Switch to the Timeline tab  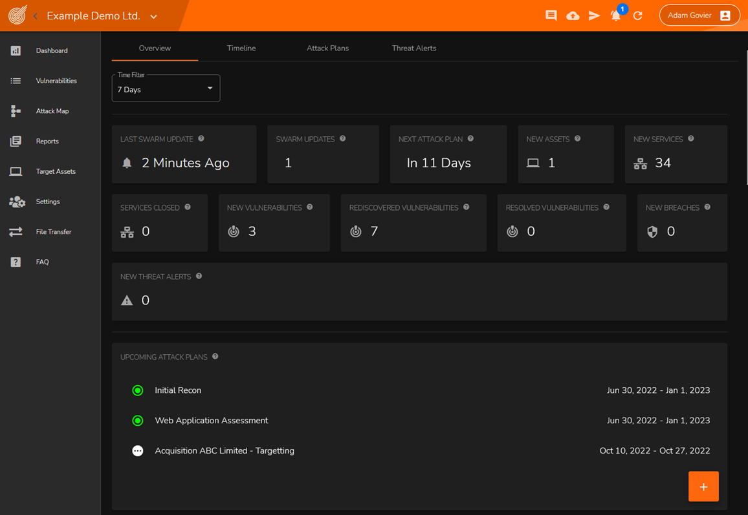(241, 48)
